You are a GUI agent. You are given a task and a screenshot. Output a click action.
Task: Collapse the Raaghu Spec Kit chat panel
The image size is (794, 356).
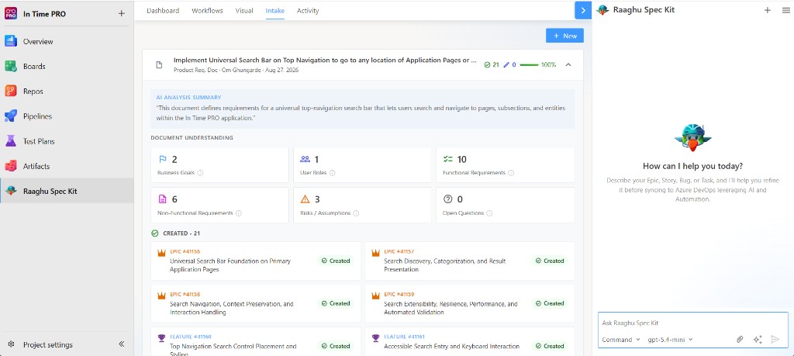tap(583, 10)
